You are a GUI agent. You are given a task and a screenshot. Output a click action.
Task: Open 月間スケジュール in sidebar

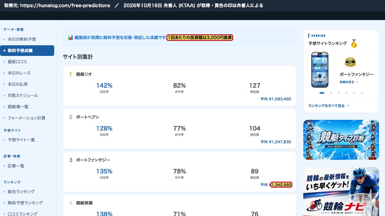[x=23, y=96]
